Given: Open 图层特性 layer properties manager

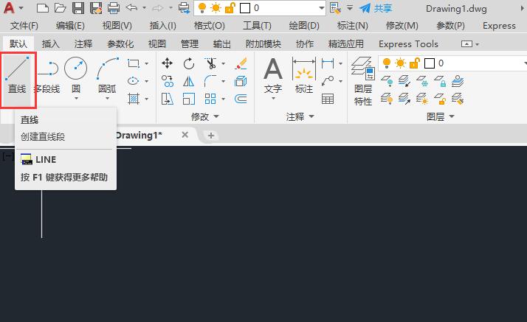Looking at the screenshot, I should (363, 81).
